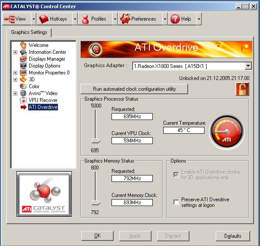Click the red arrow beside ATI Overdrive

coord(24,107)
